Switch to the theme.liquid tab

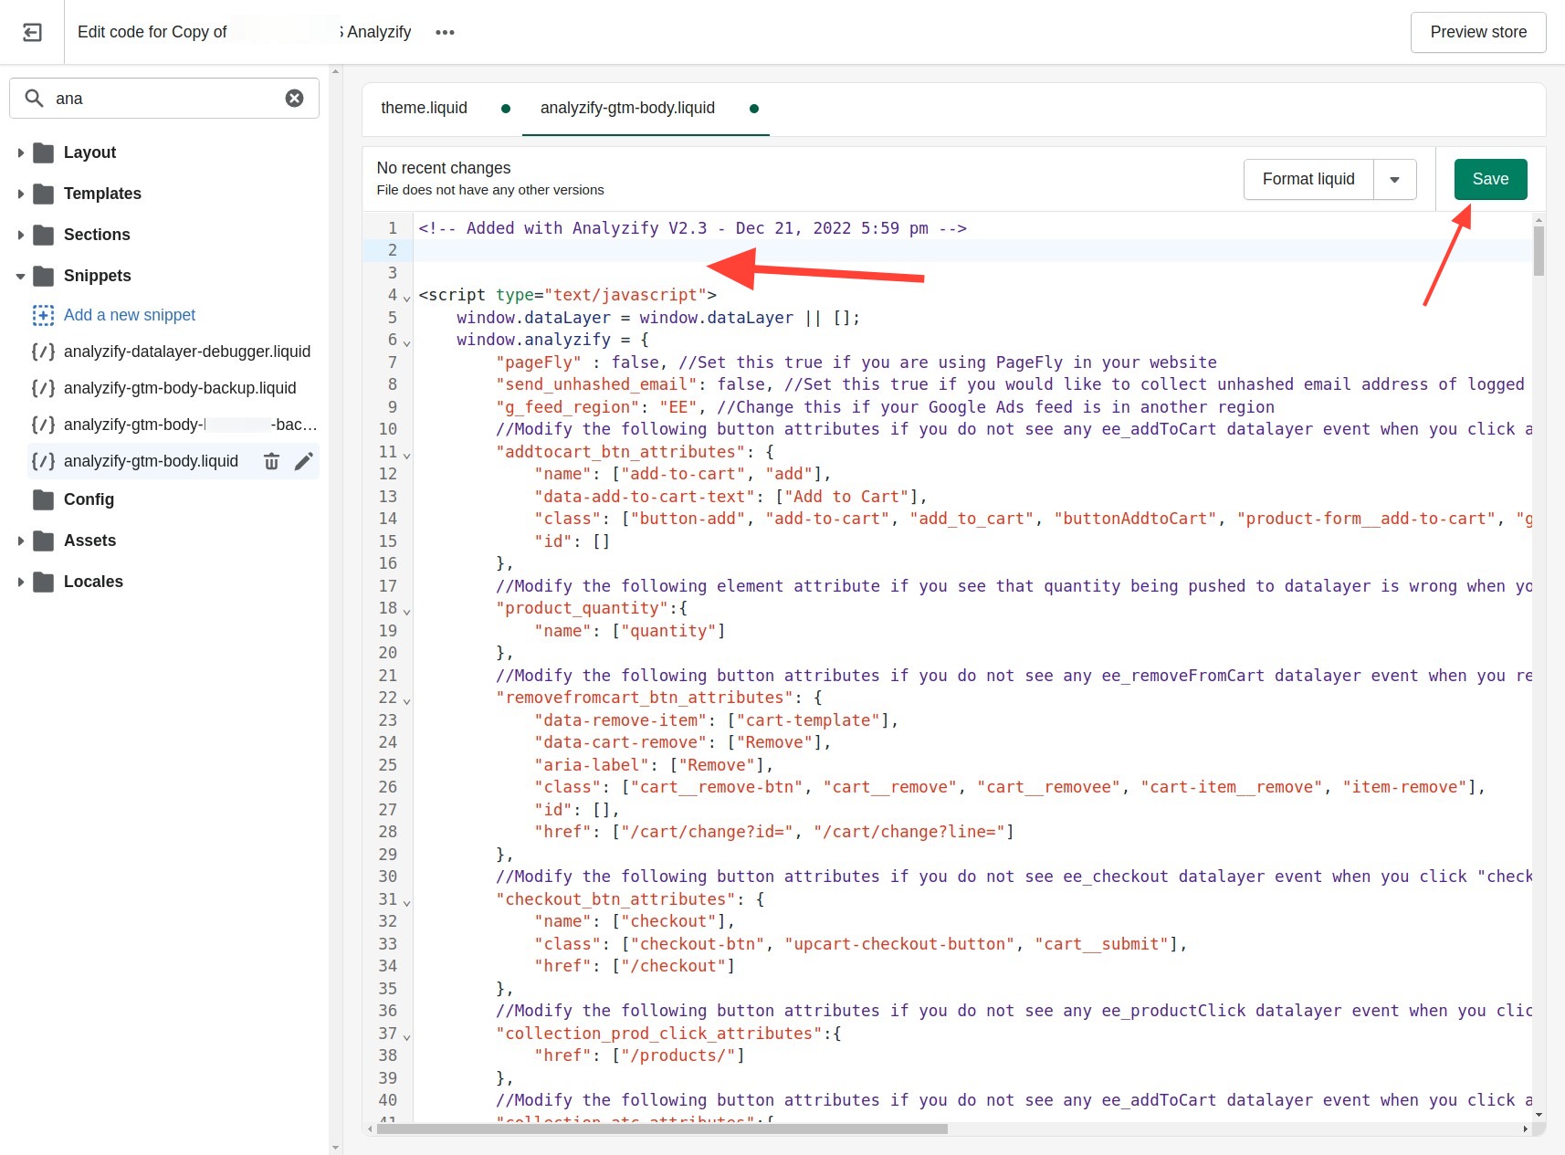[424, 108]
